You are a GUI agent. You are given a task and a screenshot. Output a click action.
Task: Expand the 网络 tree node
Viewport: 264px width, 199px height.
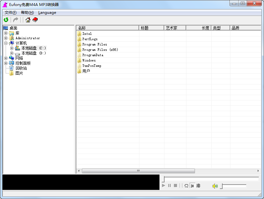click(x=6, y=58)
